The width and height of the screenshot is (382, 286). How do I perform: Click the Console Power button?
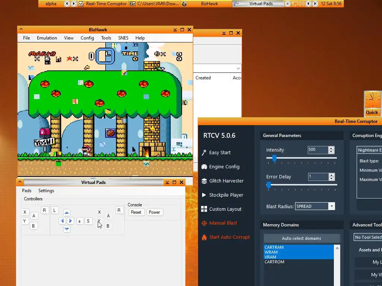(154, 212)
